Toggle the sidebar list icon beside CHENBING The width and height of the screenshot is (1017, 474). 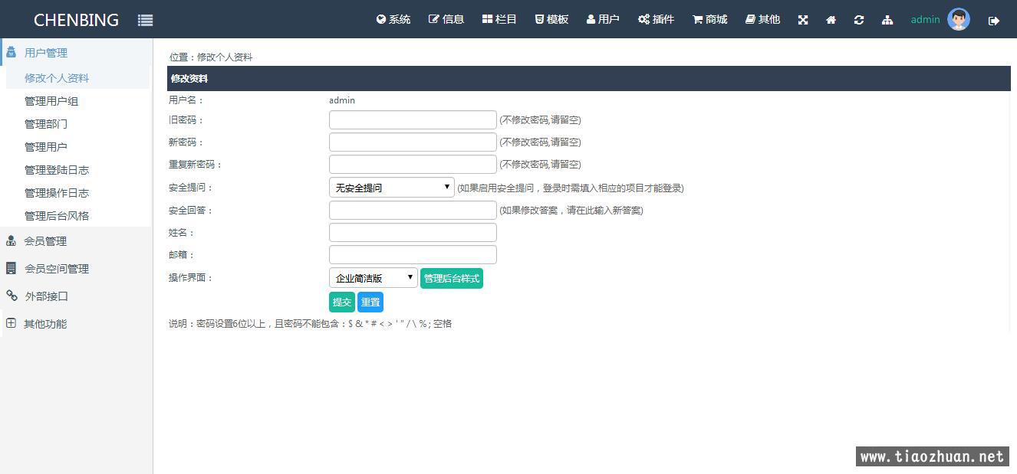coord(145,21)
